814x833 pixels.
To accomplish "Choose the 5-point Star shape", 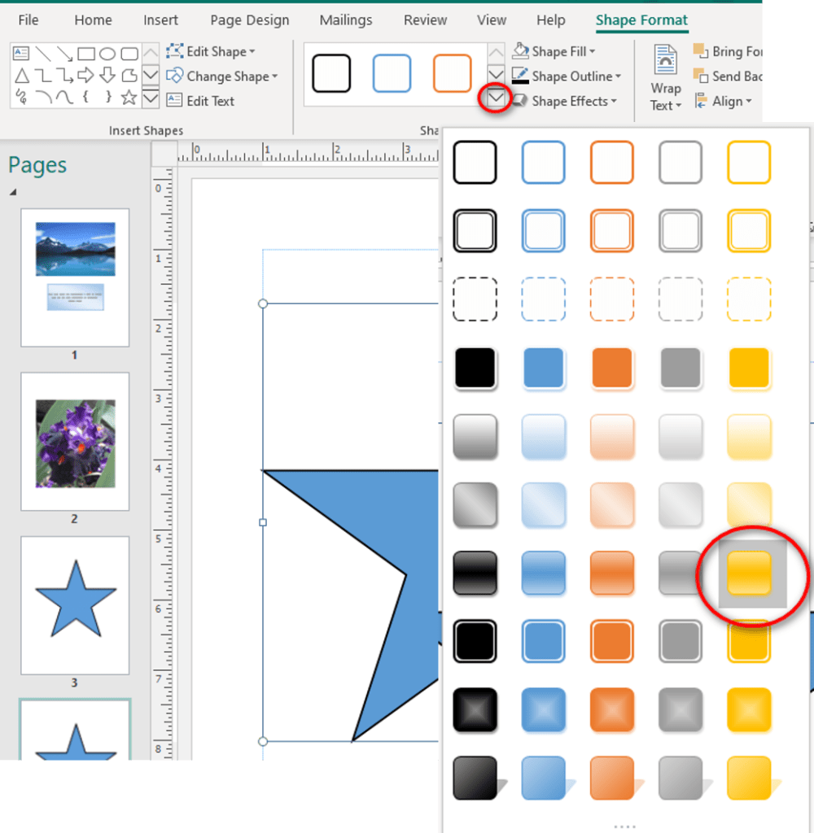I will coord(129,98).
